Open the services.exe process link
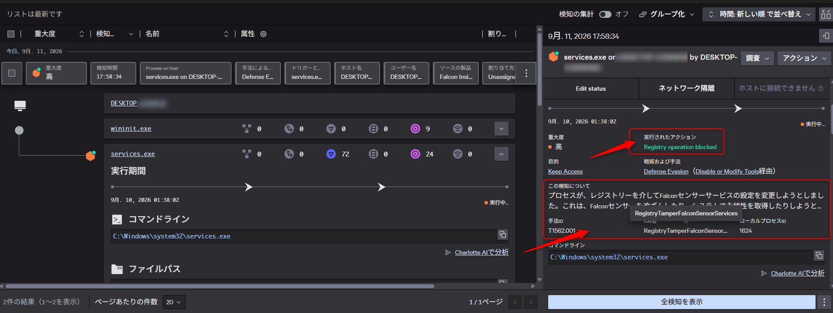Viewport: 833px width, 313px height. coord(133,154)
